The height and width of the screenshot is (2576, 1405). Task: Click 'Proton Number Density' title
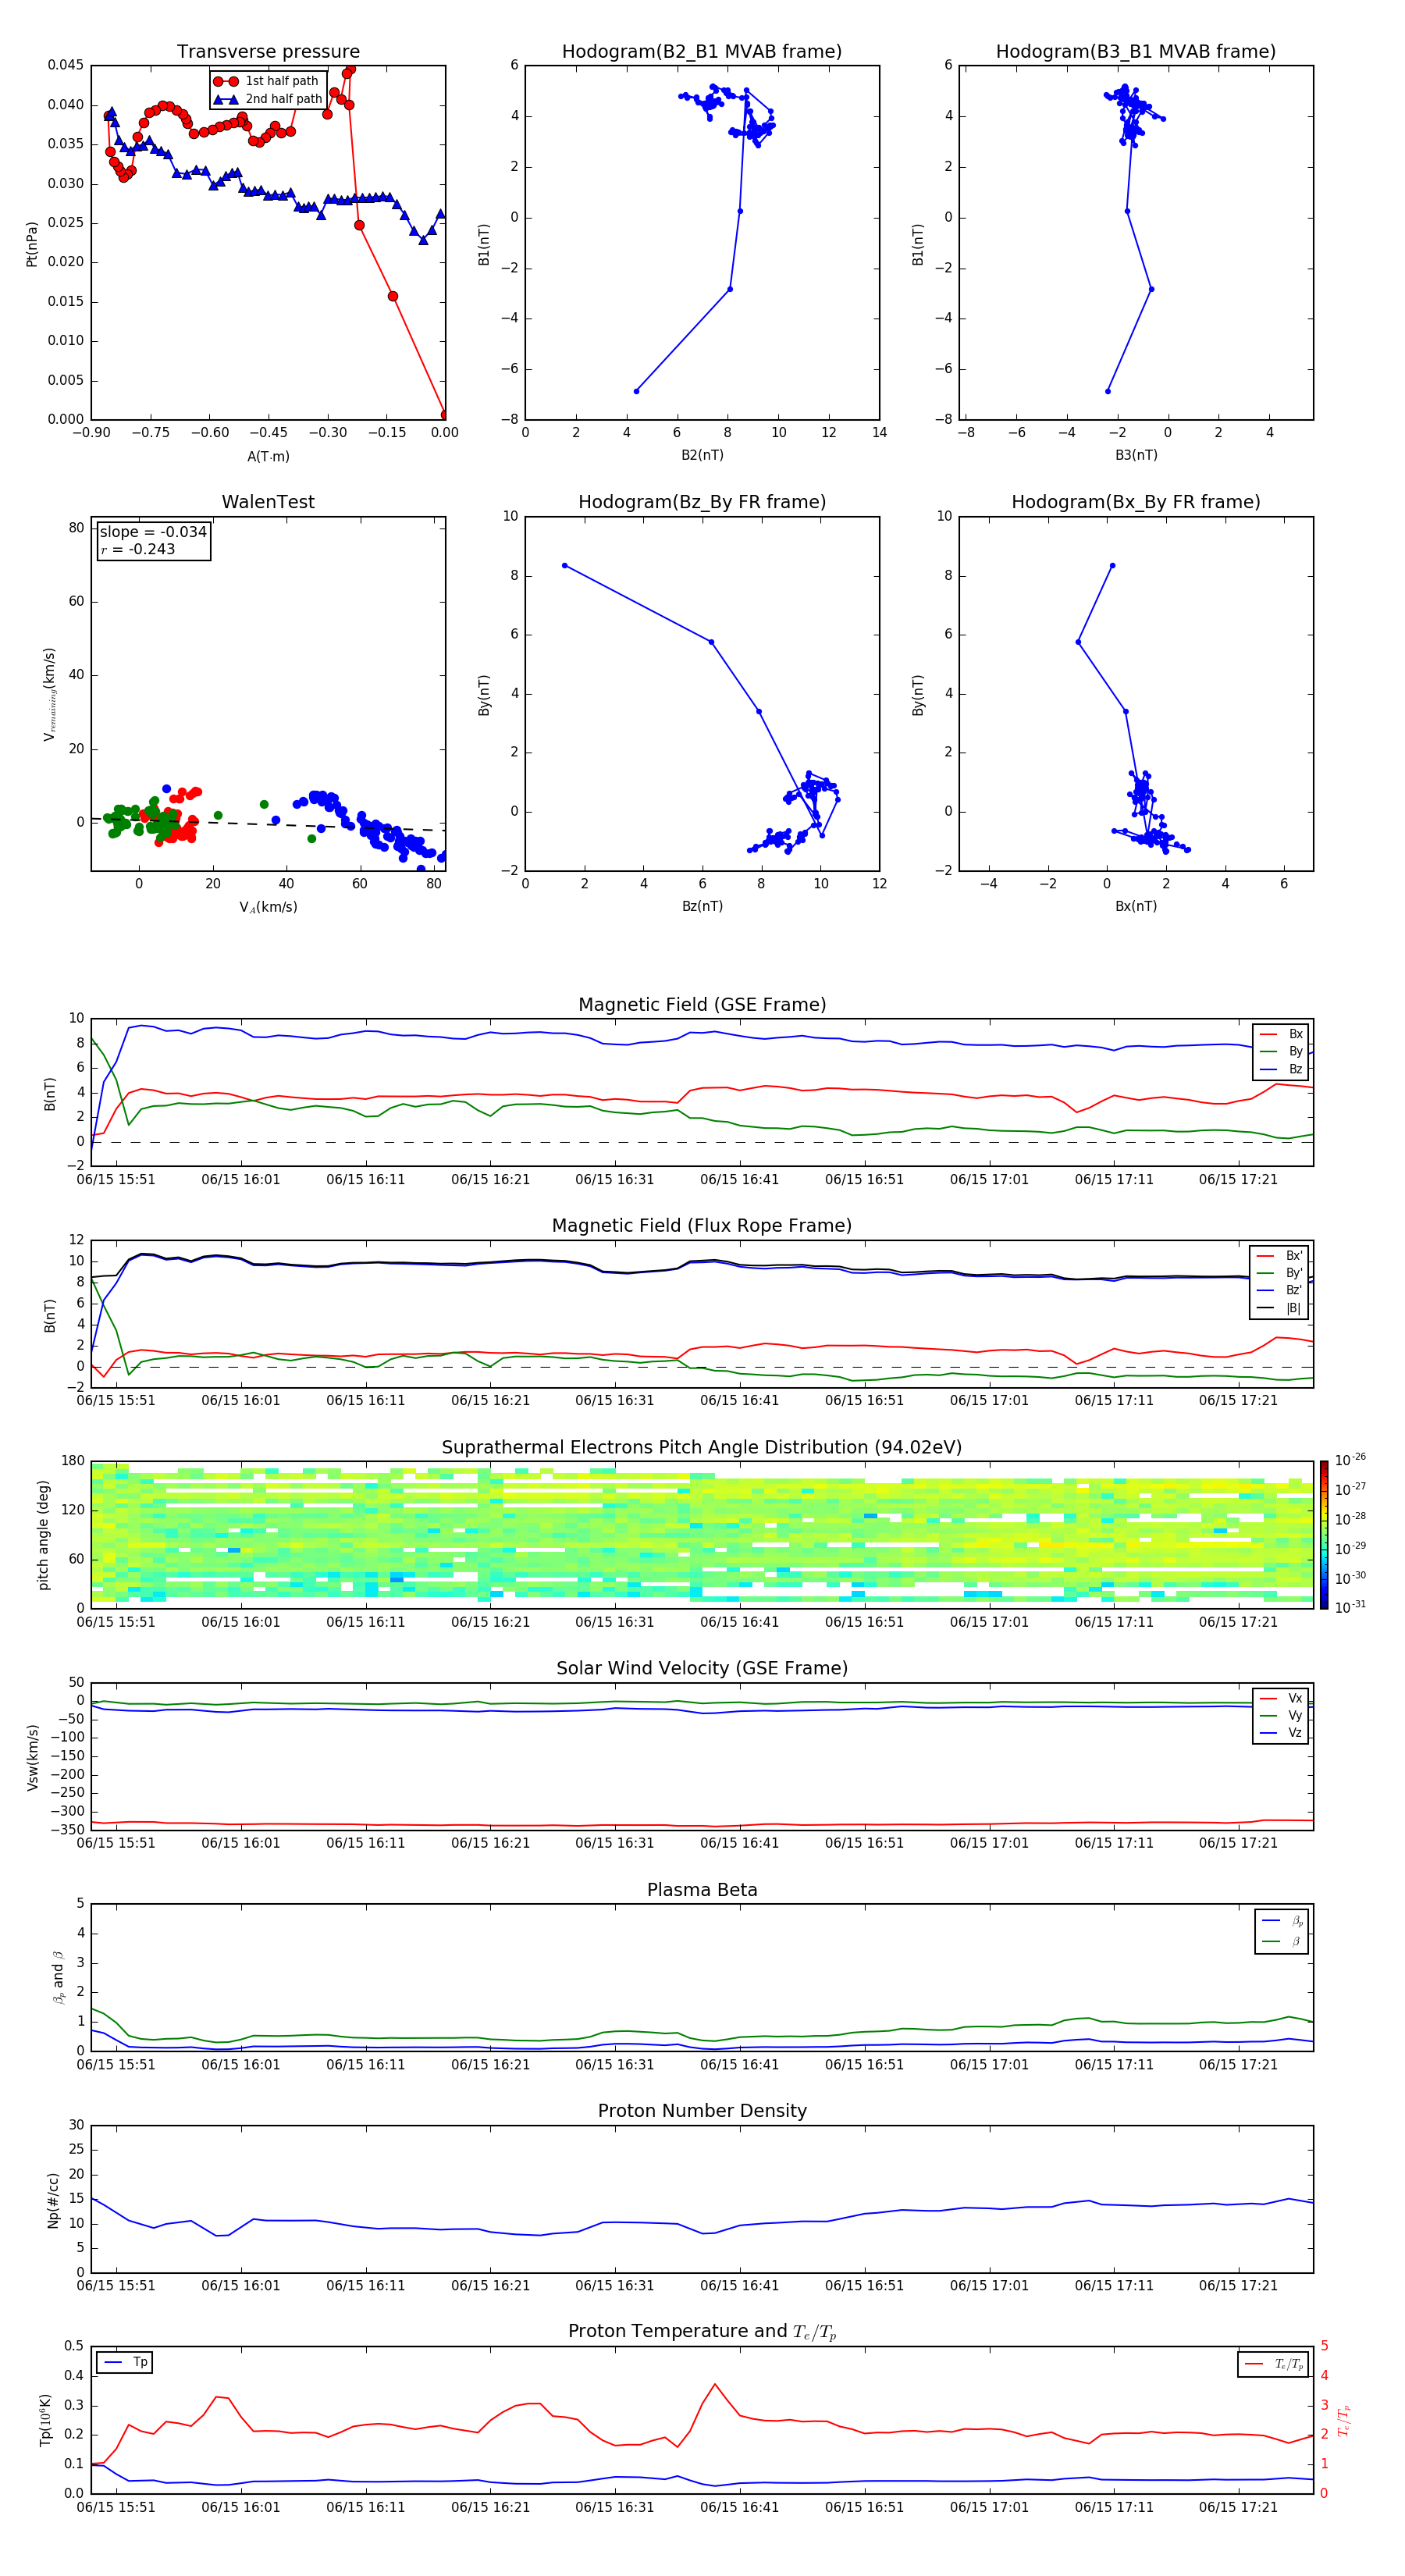pyautogui.click(x=702, y=2111)
